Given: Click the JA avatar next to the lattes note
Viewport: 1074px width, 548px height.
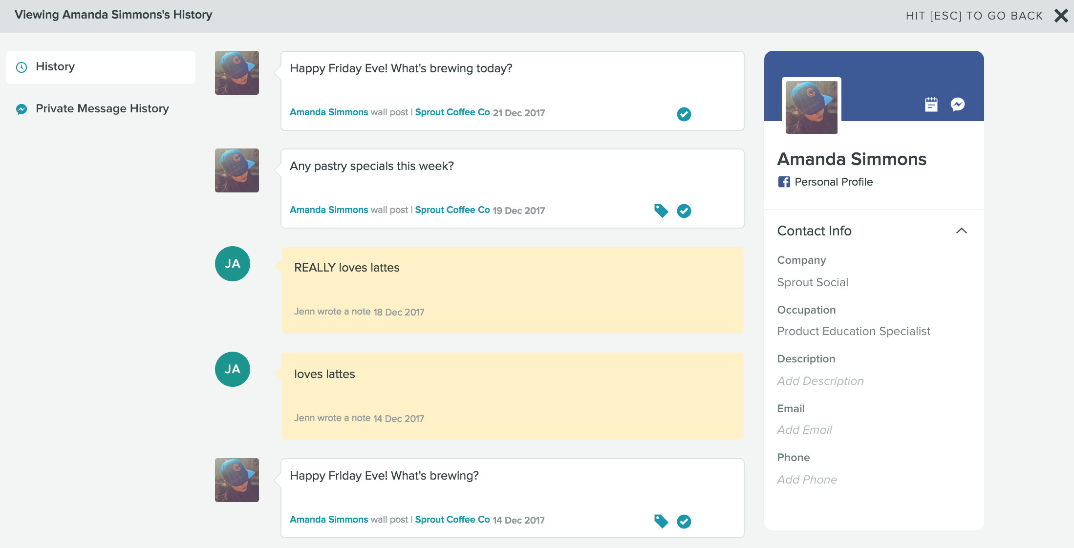Looking at the screenshot, I should [233, 369].
